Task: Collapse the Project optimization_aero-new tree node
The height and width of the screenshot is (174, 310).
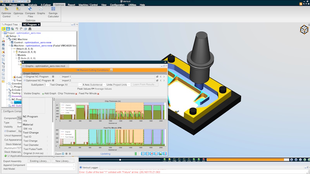Action: [x=3, y=33]
